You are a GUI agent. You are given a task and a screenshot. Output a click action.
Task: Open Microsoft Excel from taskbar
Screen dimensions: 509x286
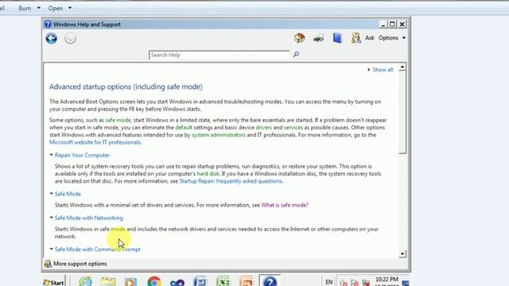point(223,281)
